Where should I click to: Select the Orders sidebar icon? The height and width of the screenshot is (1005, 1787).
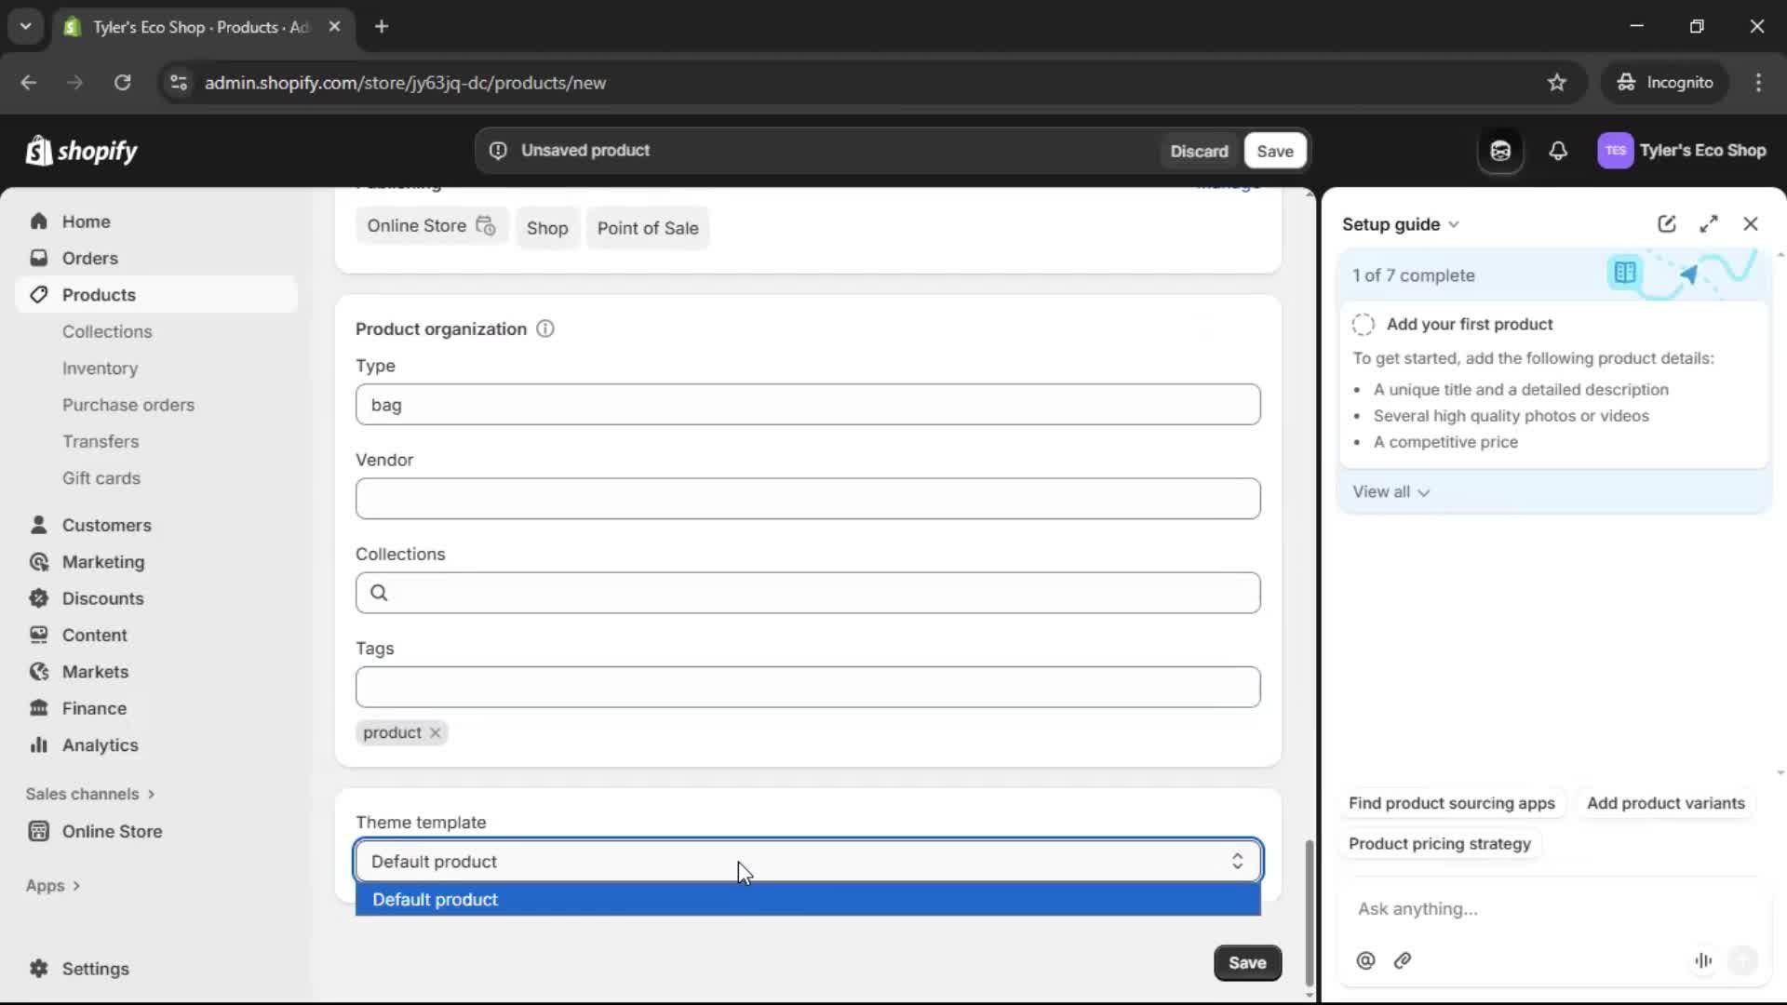pyautogui.click(x=39, y=258)
